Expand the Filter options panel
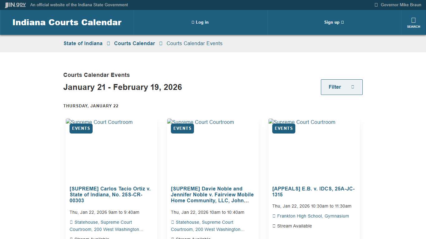 point(341,87)
